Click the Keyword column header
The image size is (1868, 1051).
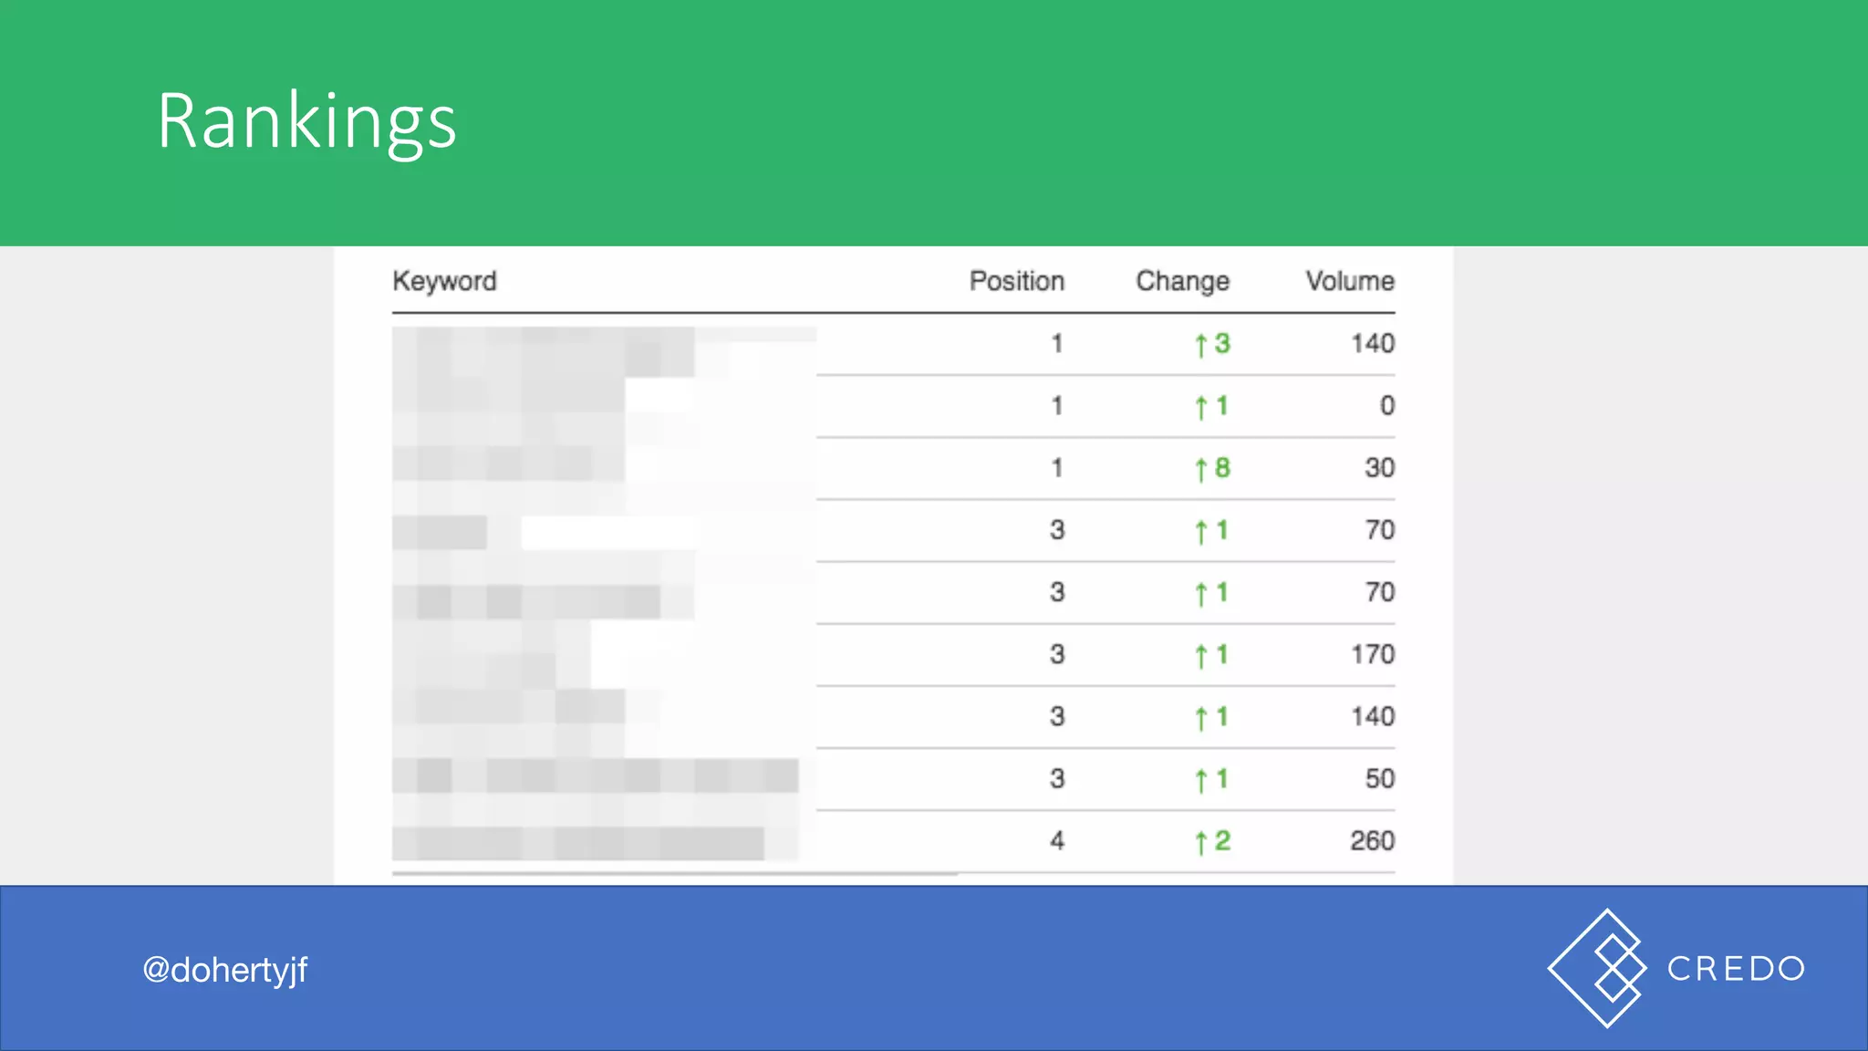coord(444,281)
